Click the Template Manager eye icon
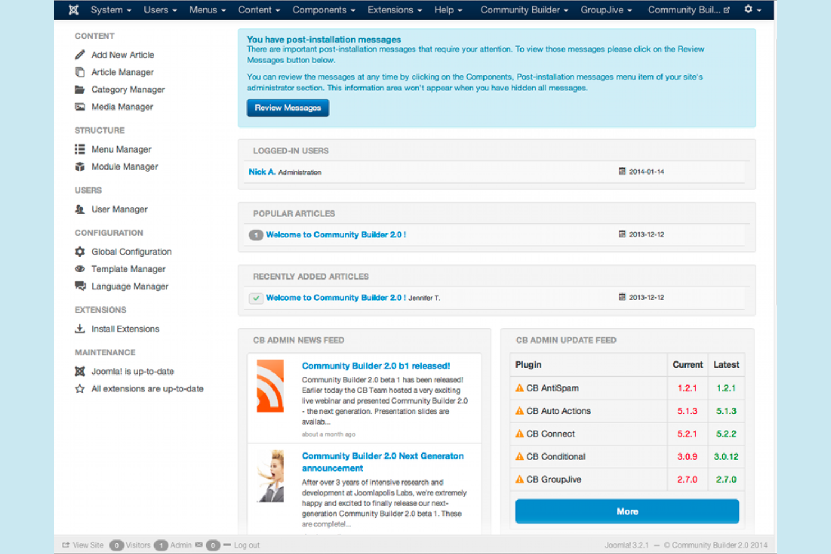 coord(80,269)
